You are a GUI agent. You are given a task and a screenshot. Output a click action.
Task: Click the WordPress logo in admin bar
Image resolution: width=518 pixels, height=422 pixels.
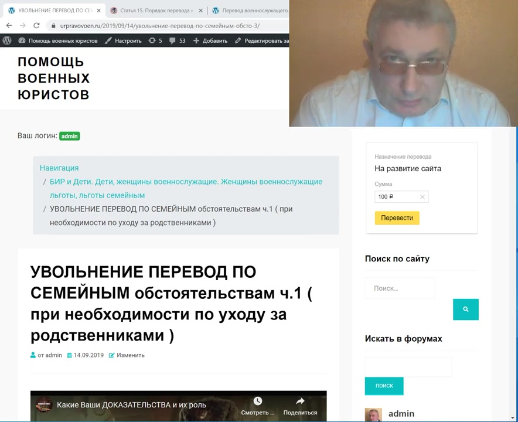(x=7, y=40)
